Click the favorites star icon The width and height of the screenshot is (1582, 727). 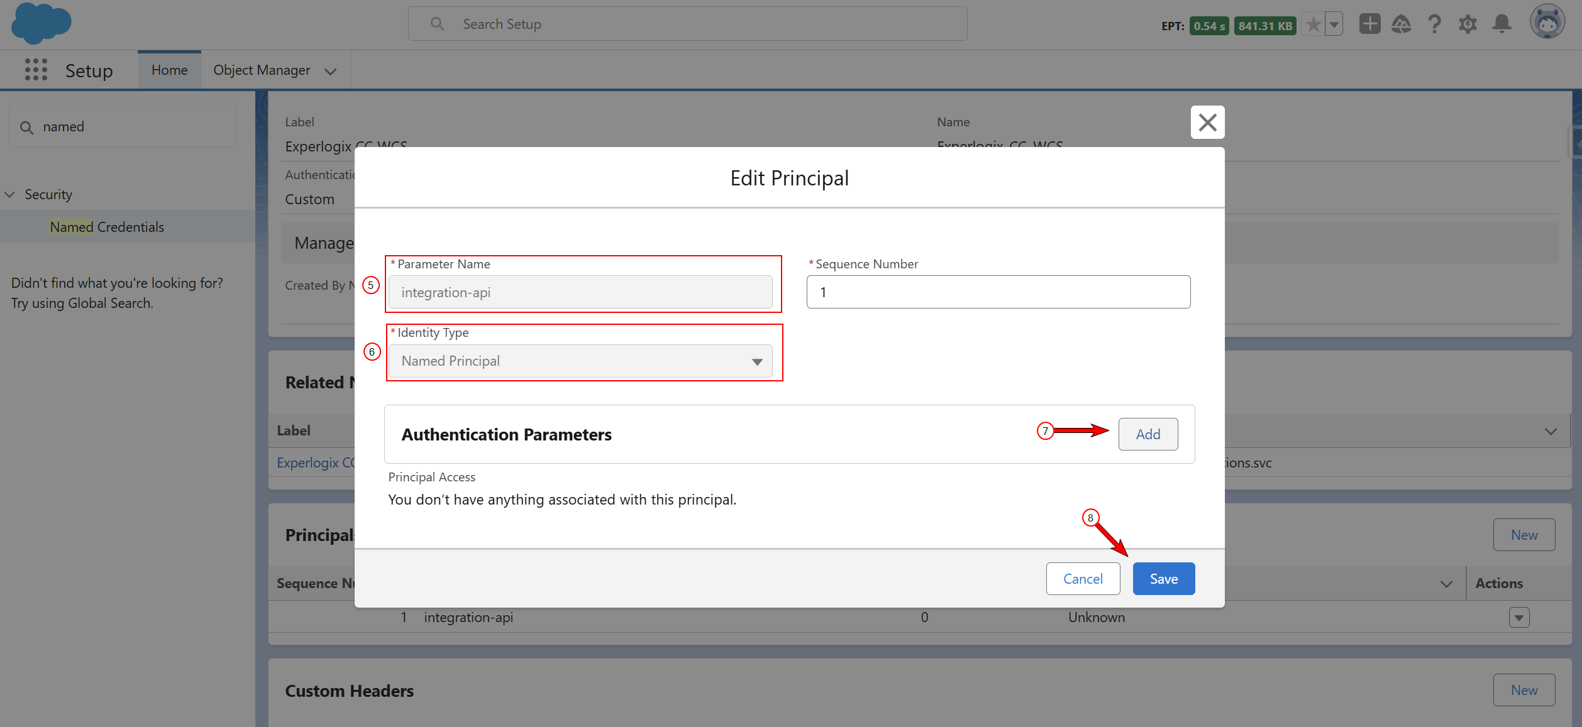1313,25
